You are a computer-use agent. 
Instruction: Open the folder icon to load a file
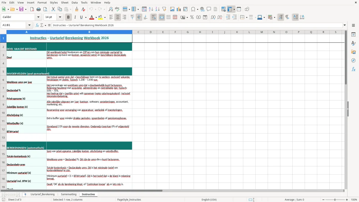tap(12, 9)
